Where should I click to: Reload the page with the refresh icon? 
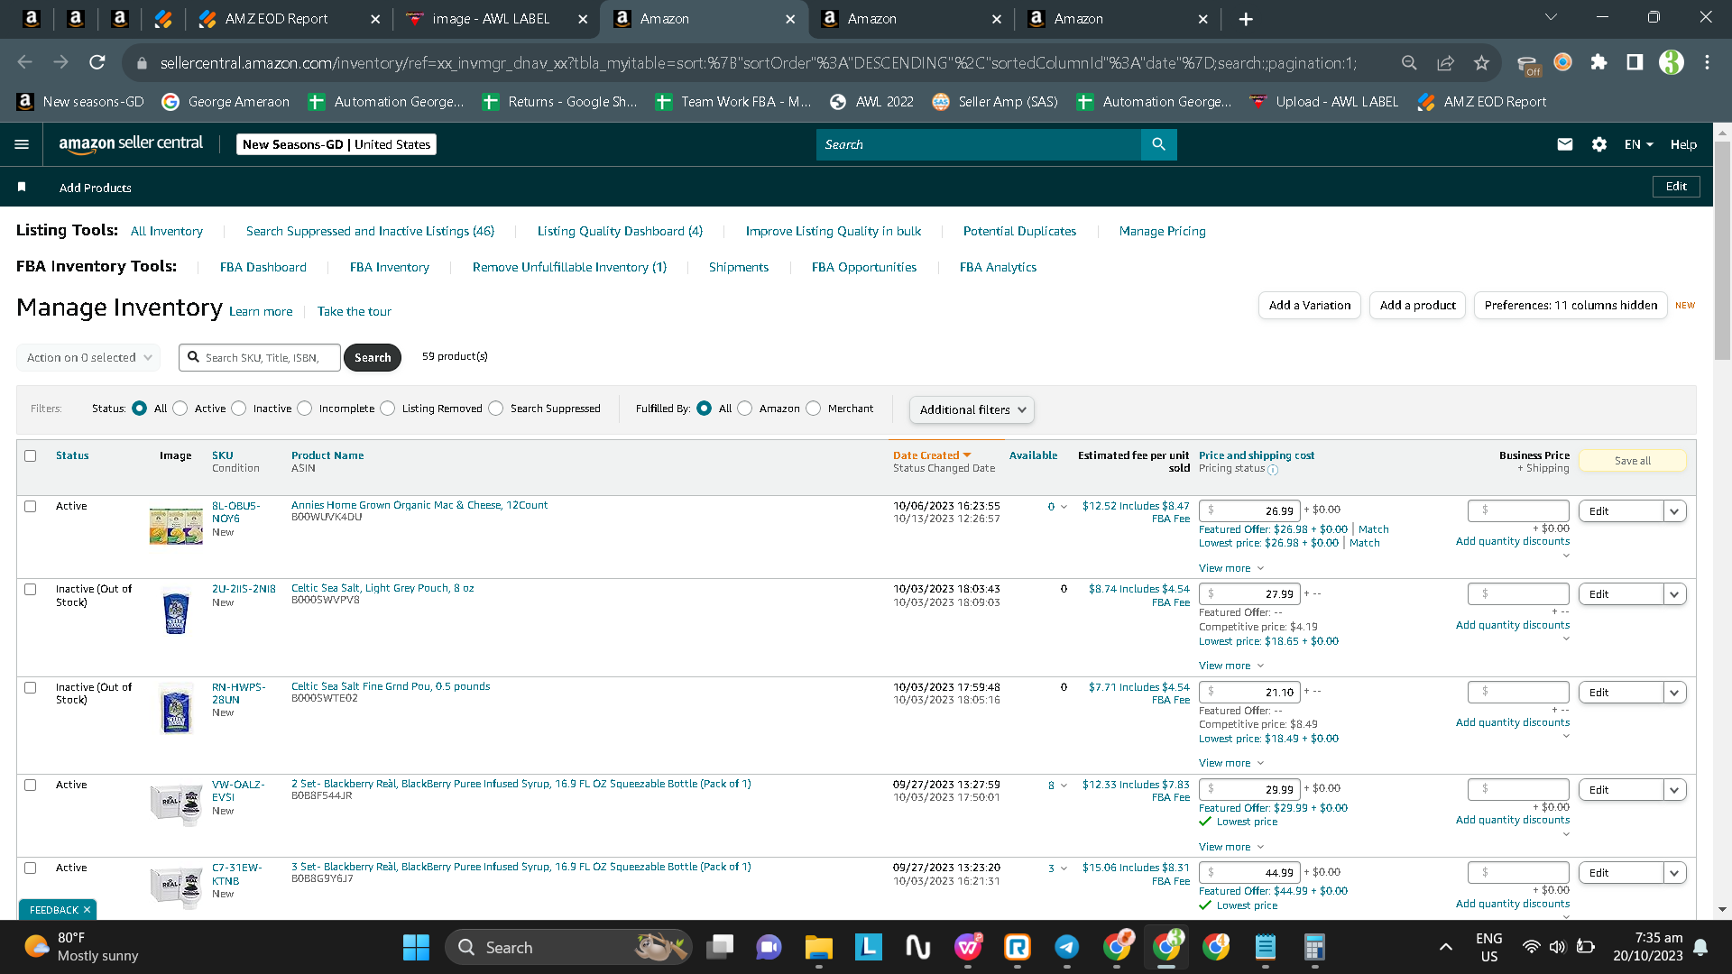[x=97, y=62]
